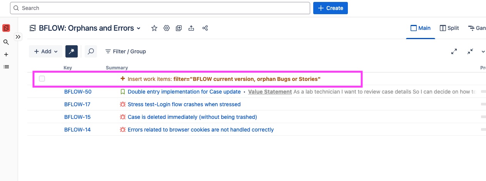Open the red Structure app icon in sidebar
This screenshot has height=181, width=486.
pos(6,28)
